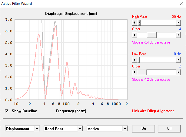Click the Low Pass frequency slider thumb

pos(139,60)
